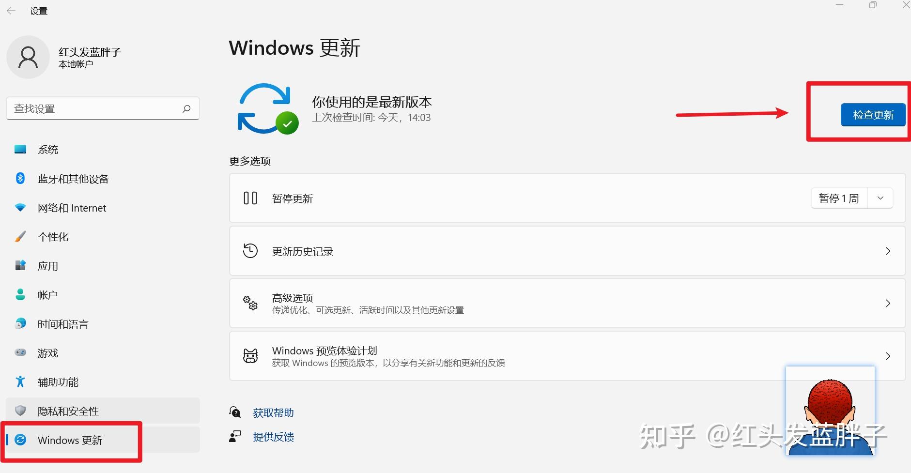911x473 pixels.
Task: Open 蓝牙和其他设备 settings
Action: pos(103,179)
